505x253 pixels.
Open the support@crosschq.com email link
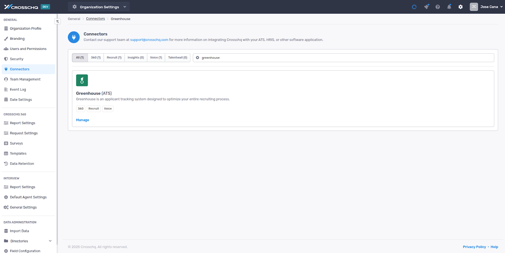coord(149,40)
